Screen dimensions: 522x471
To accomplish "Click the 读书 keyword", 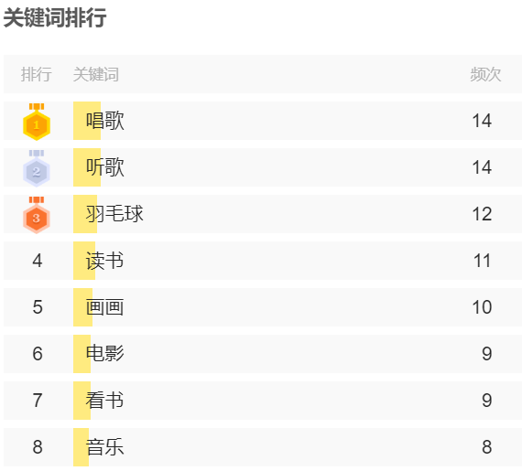I will pos(105,261).
